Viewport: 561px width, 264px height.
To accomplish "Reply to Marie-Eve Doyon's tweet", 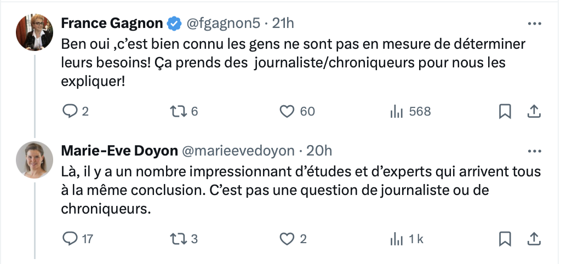I will click(x=69, y=239).
